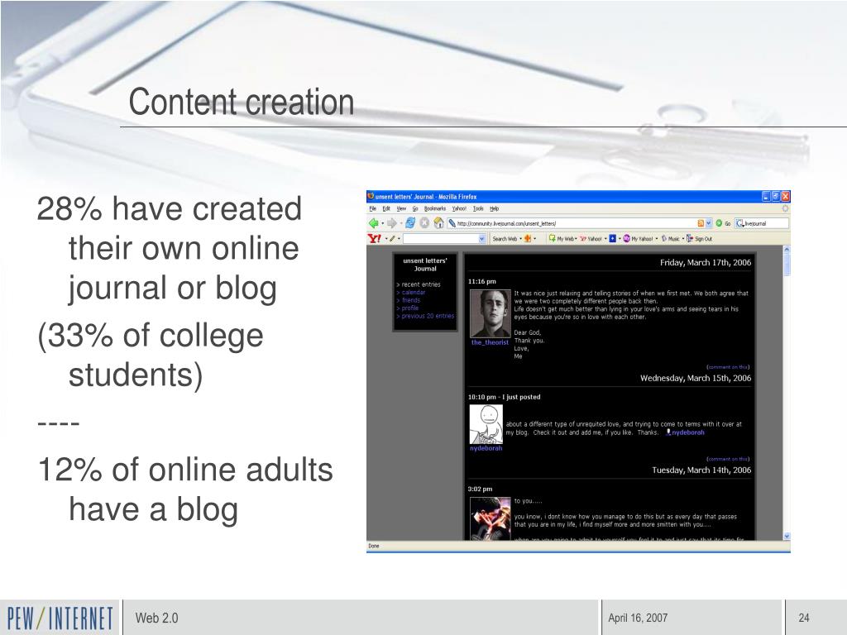Minimize the Firefox window
Image resolution: width=847 pixels, height=635 pixels.
coord(766,196)
